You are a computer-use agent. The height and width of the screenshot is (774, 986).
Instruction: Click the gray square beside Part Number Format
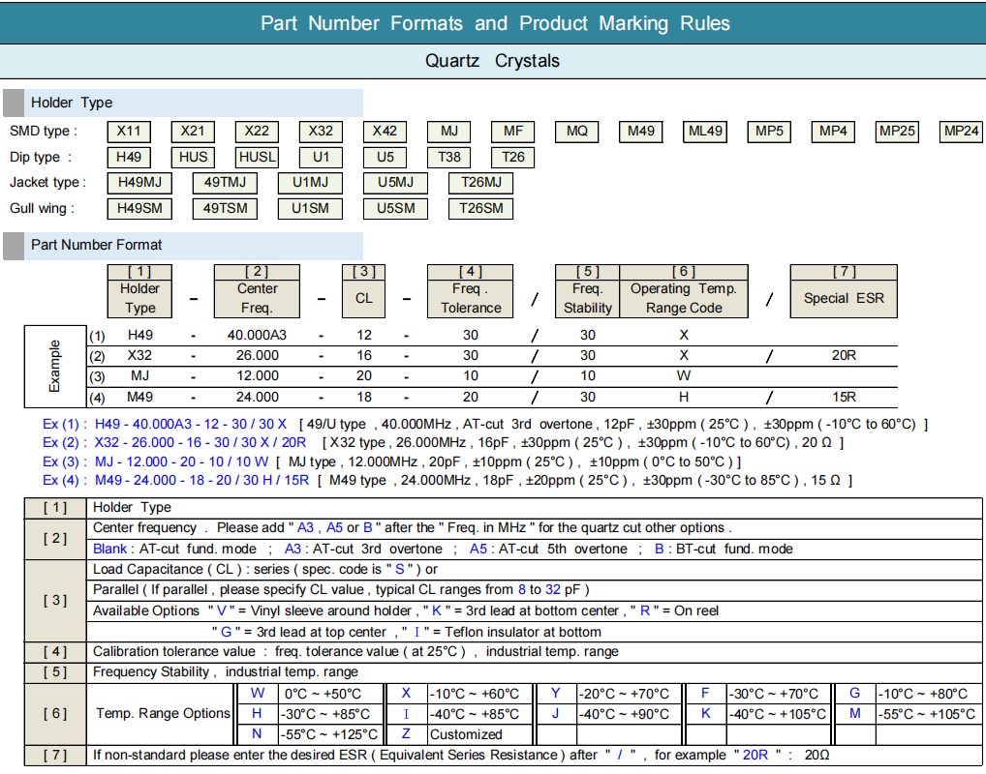(14, 246)
